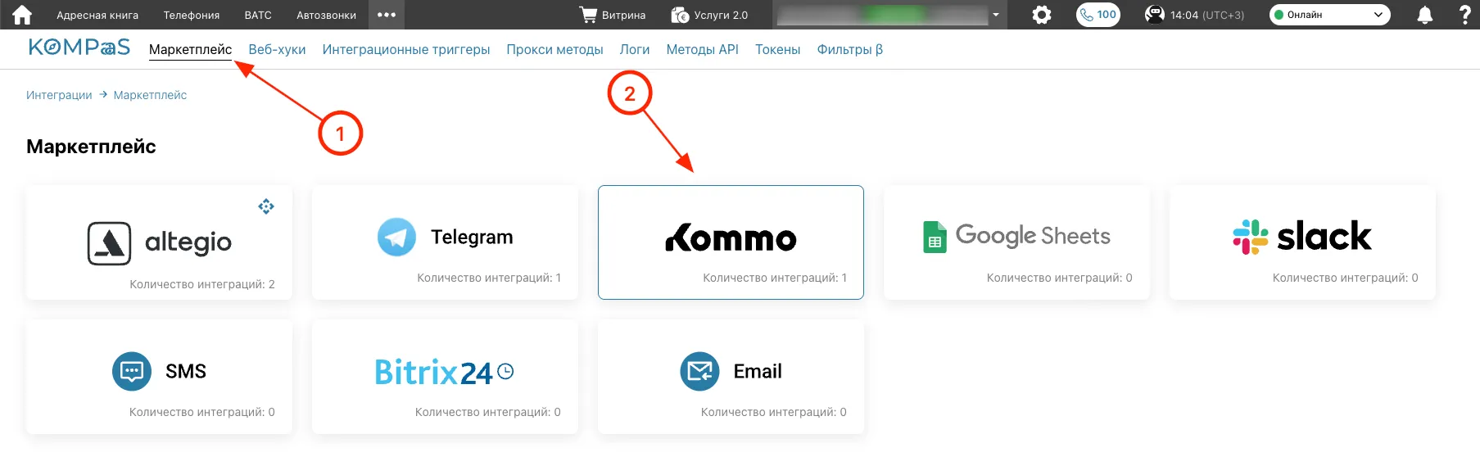The image size is (1480, 466).
Task: Click Google Sheets card's integrations count
Action: point(1060,278)
